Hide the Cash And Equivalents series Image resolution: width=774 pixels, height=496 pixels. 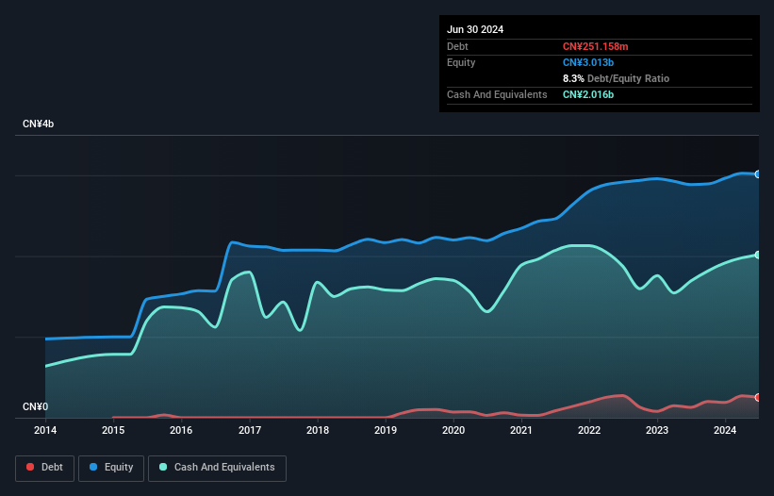coord(217,467)
